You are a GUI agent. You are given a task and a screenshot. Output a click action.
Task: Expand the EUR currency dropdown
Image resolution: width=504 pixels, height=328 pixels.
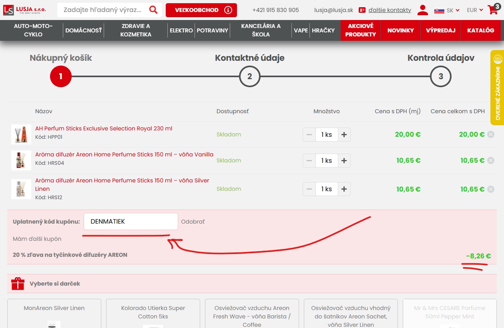pyautogui.click(x=475, y=10)
